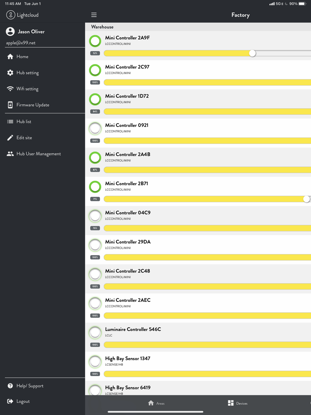Select the High Bay Sensor 1347 name
This screenshot has width=311, height=415.
click(x=128, y=359)
